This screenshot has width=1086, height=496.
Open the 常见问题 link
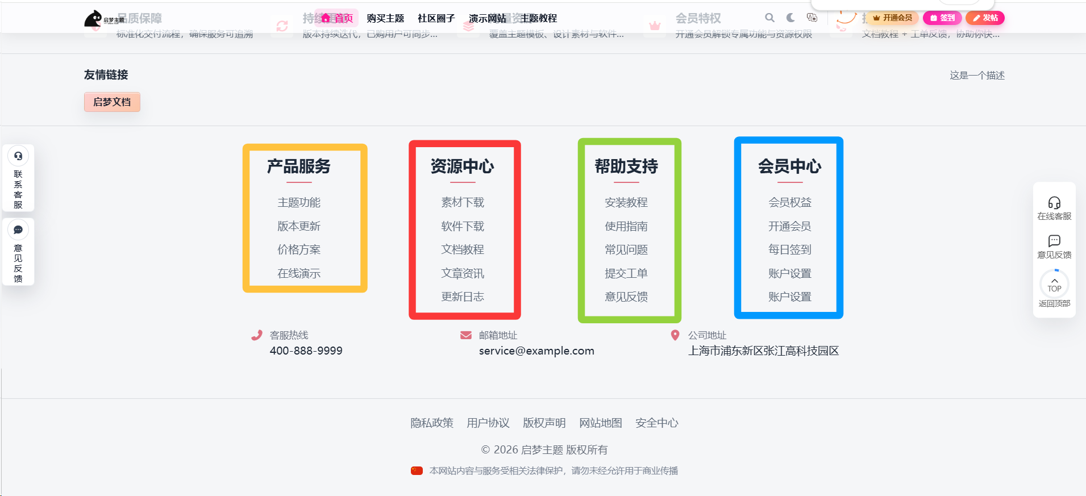coord(626,249)
